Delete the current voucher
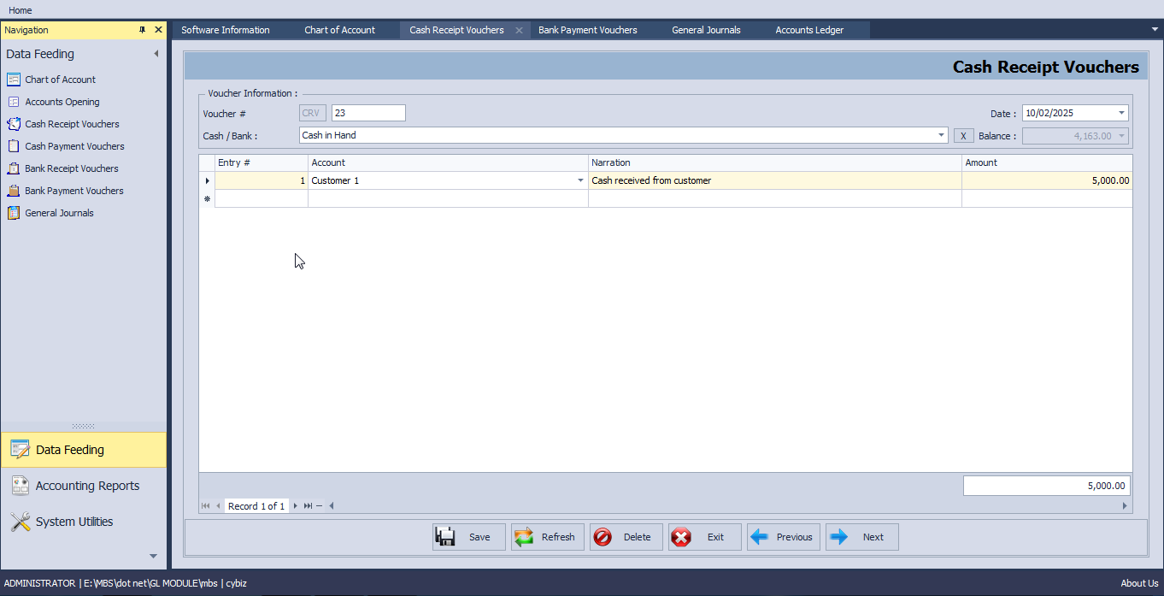Image resolution: width=1164 pixels, height=596 pixels. click(626, 537)
